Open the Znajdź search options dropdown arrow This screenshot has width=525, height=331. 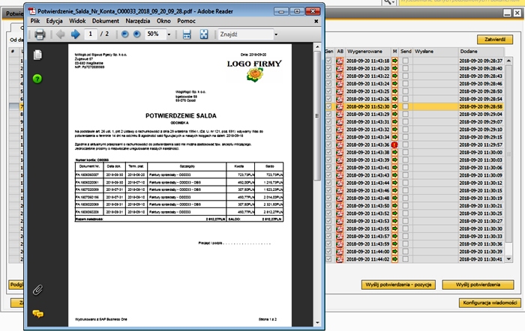click(276, 34)
